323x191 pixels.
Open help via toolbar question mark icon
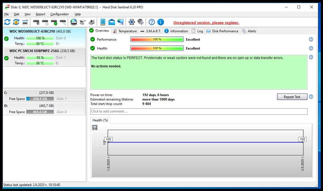(151, 22)
